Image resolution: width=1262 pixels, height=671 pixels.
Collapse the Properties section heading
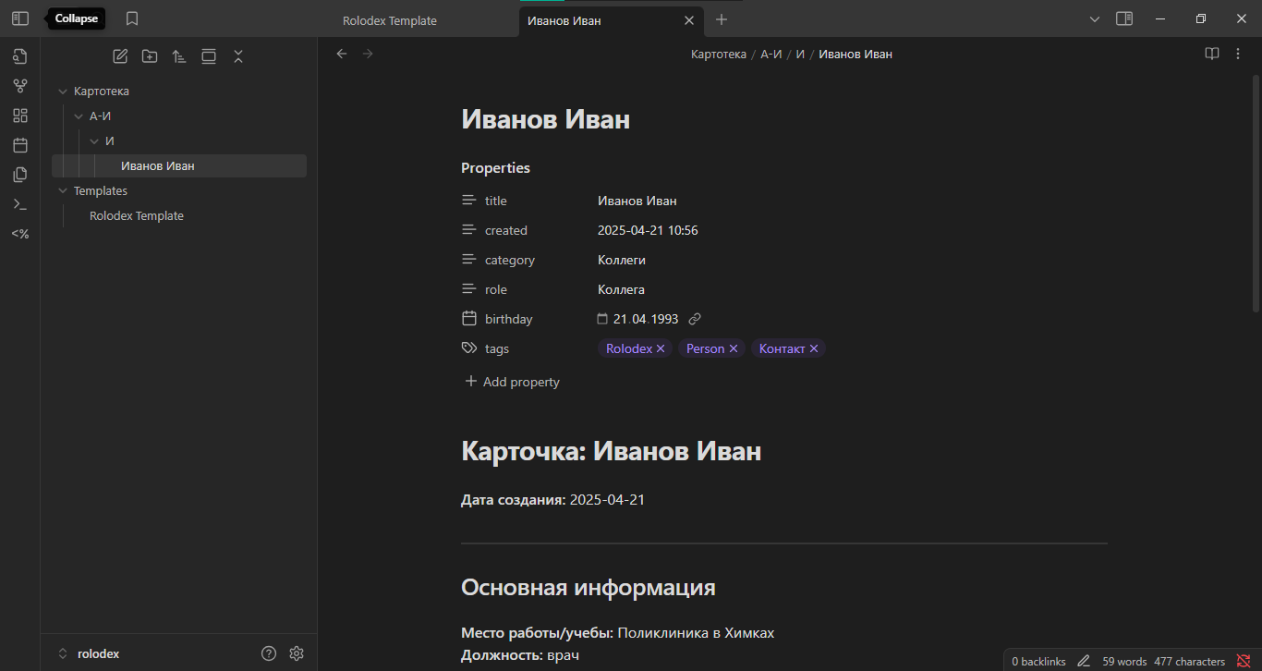click(x=495, y=168)
